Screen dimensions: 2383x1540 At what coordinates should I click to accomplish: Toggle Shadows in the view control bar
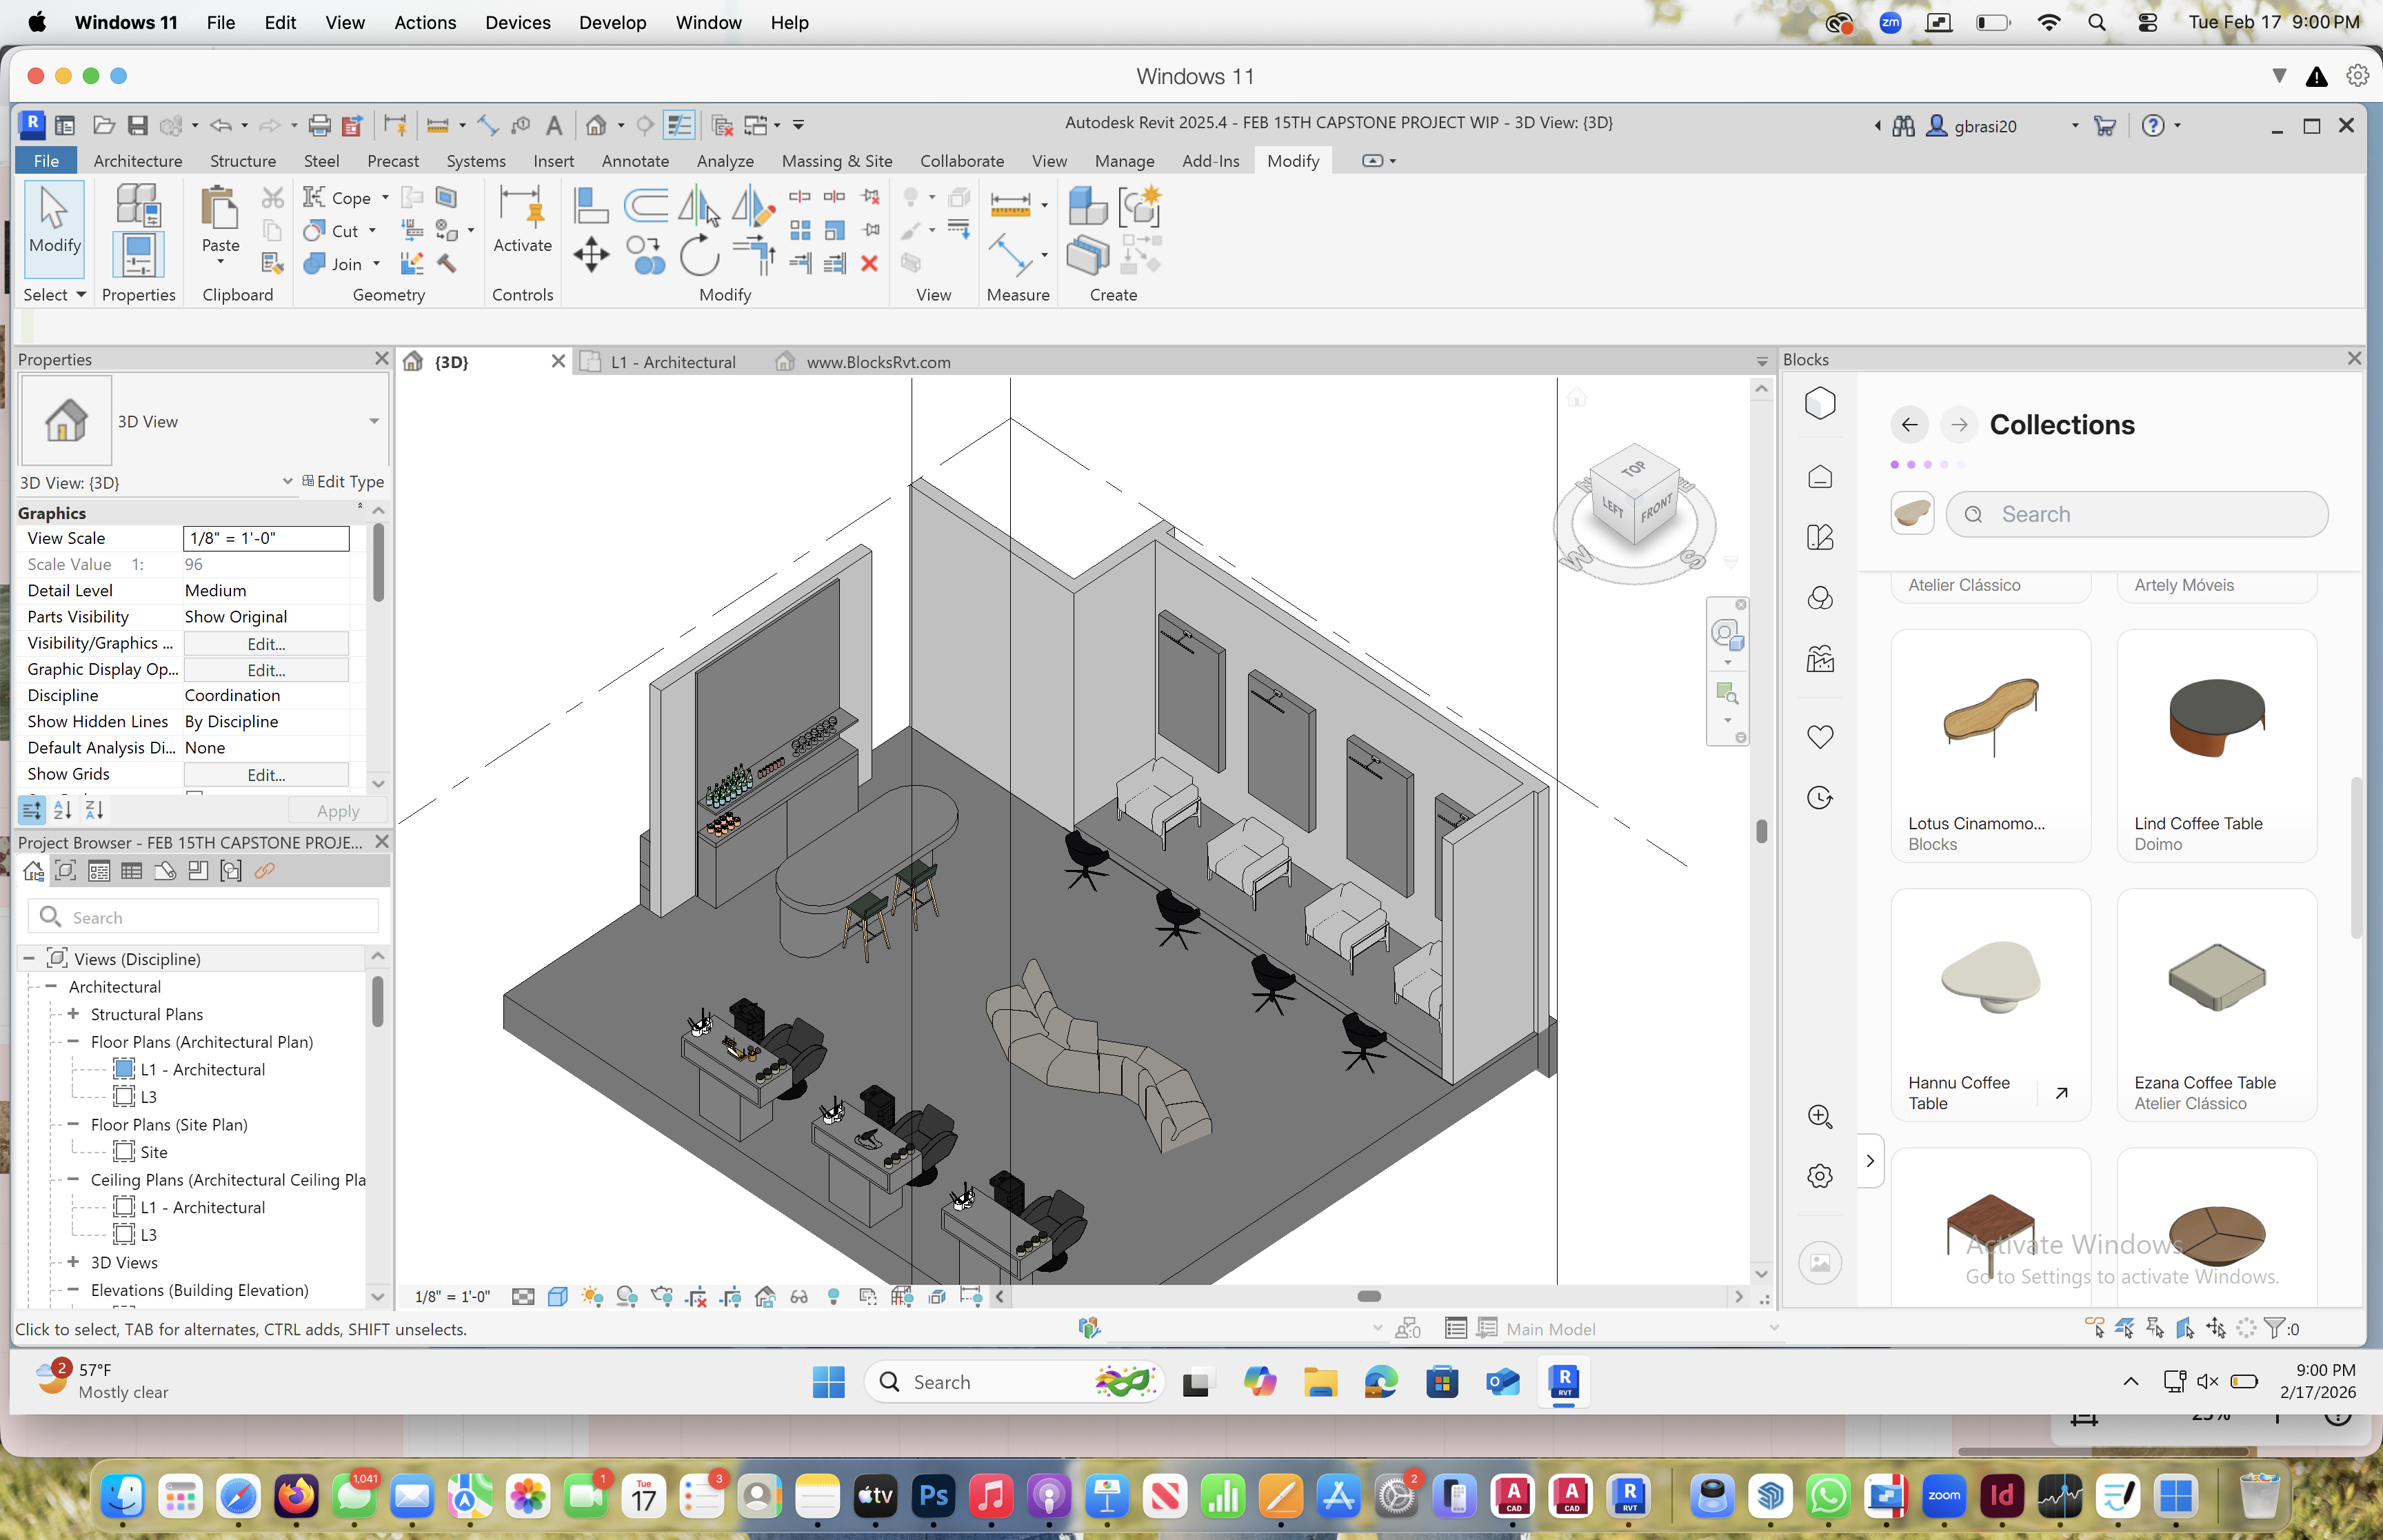tap(627, 1297)
